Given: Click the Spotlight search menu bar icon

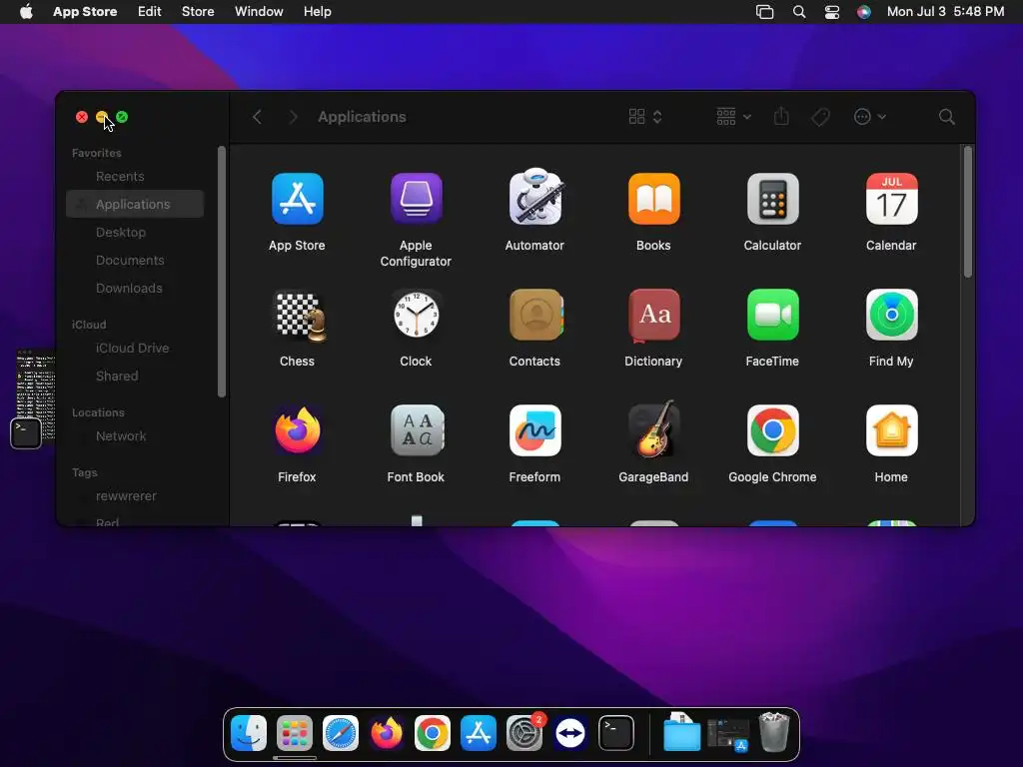Looking at the screenshot, I should pyautogui.click(x=798, y=12).
